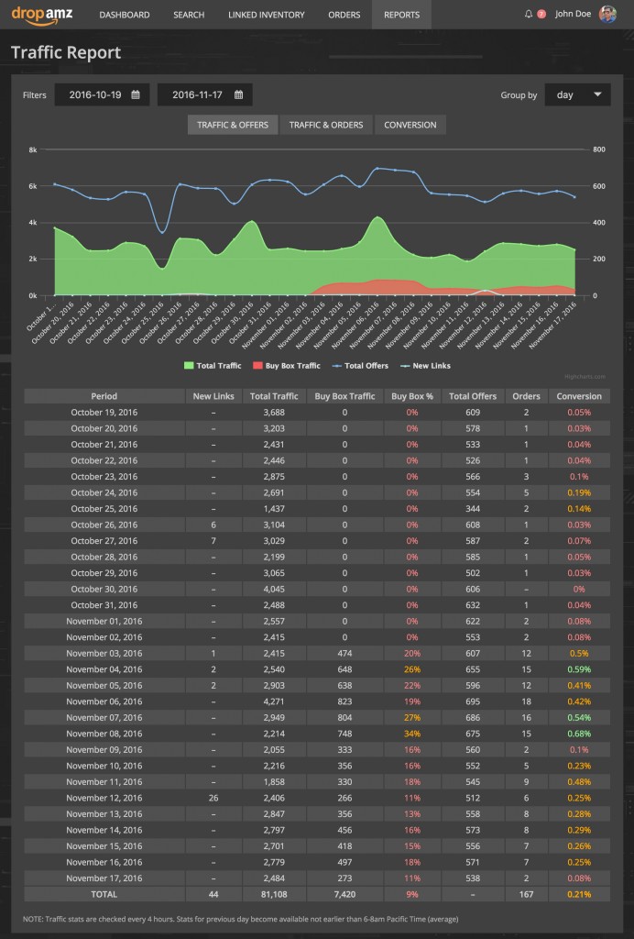This screenshot has width=634, height=939.
Task: Navigate to the DASHBOARD menu item
Action: (x=125, y=14)
